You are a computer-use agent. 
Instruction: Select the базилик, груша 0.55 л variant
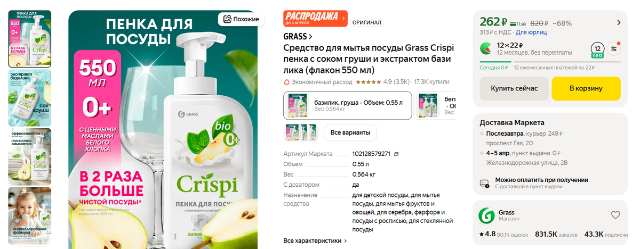coord(348,105)
